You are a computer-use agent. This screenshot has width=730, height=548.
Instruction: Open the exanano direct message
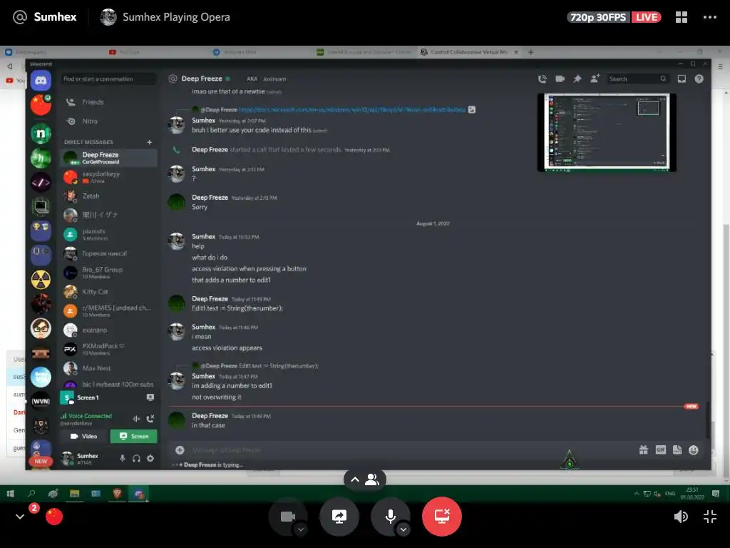click(x=109, y=330)
